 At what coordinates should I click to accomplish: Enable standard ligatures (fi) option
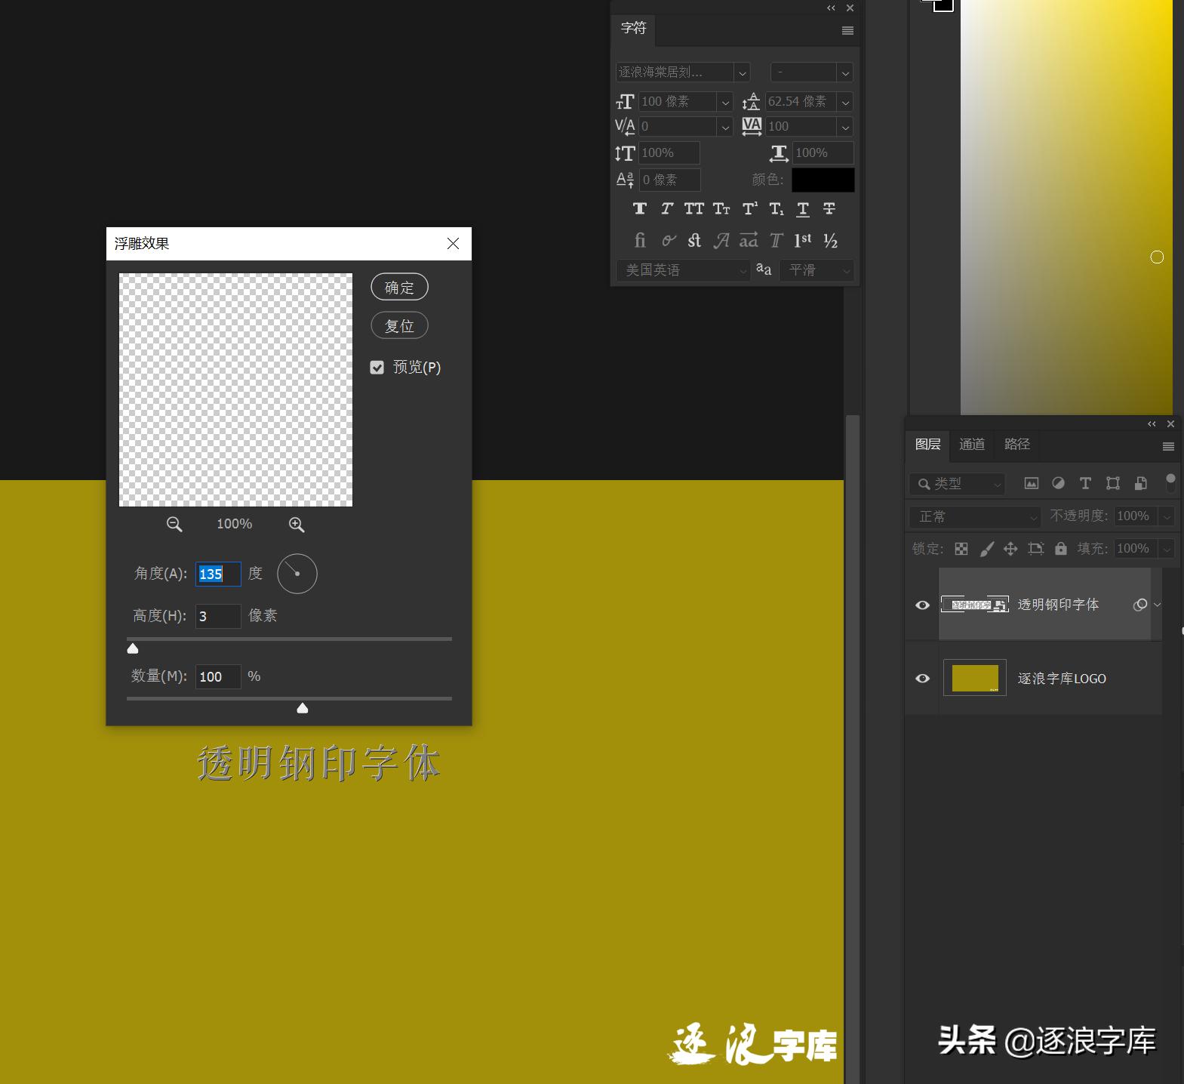640,240
